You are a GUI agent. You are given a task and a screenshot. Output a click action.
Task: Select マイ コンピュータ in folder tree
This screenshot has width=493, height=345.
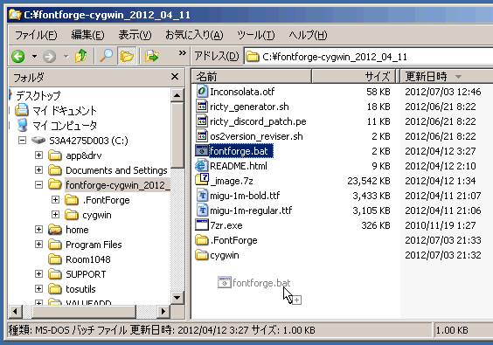[65, 126]
